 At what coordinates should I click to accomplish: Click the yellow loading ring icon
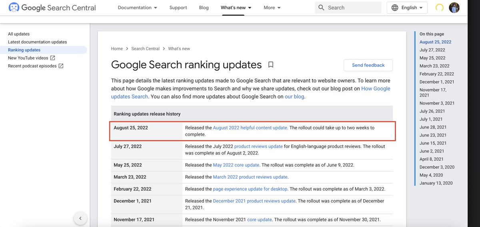(x=439, y=8)
